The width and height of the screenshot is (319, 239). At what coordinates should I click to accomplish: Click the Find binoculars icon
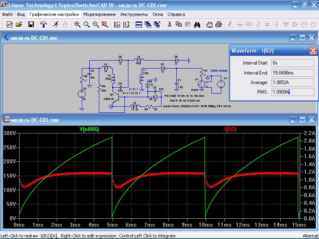(x=197, y=25)
